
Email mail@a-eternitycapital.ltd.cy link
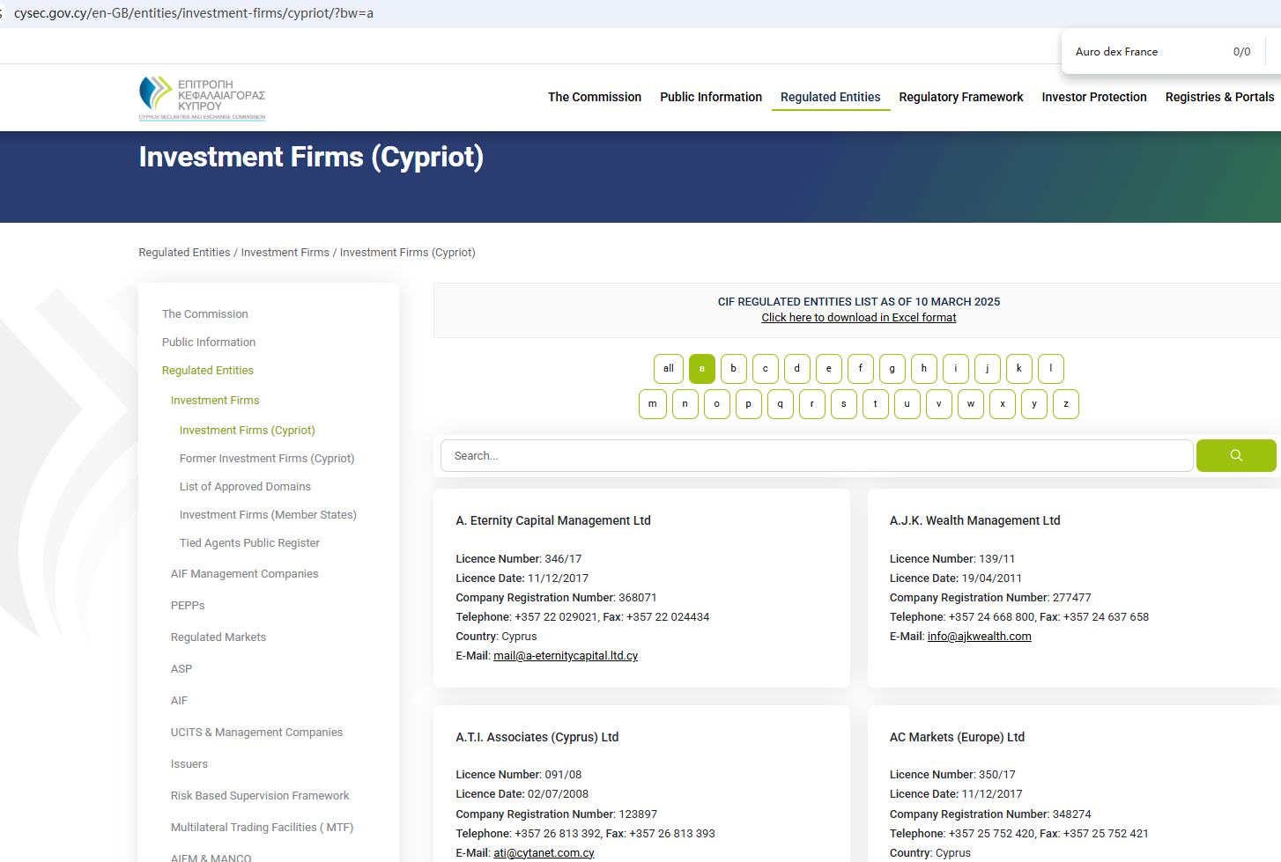click(566, 656)
